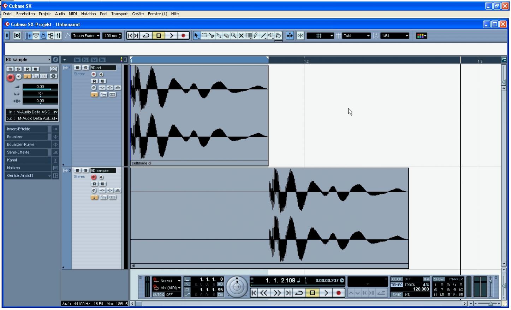Click the horizontal scrollbar's right arrow
511x310 pixels.
pos(465,304)
